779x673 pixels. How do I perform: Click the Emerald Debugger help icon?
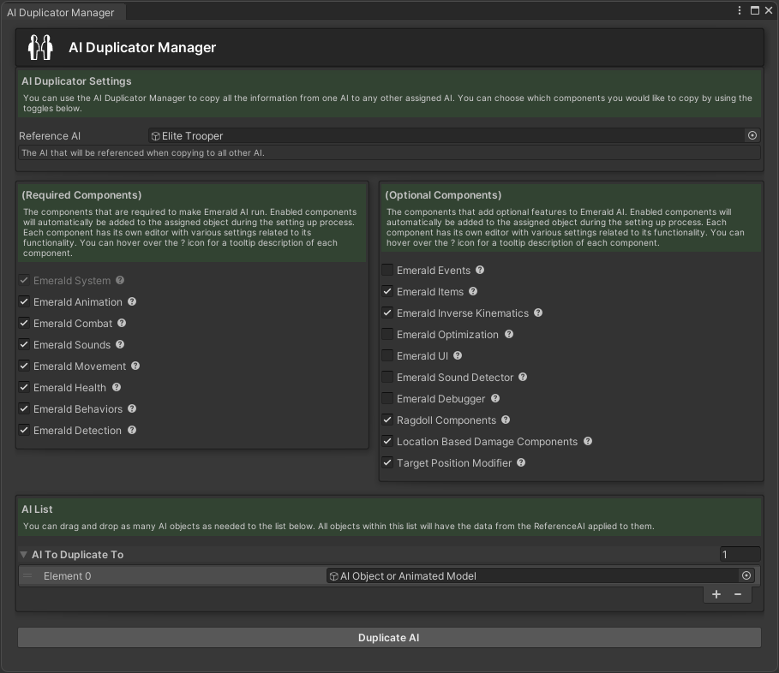495,398
